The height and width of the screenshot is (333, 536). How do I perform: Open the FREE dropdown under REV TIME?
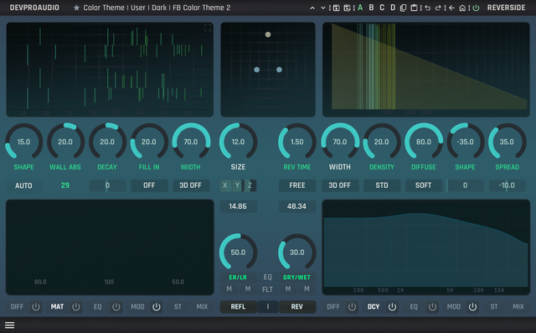297,185
